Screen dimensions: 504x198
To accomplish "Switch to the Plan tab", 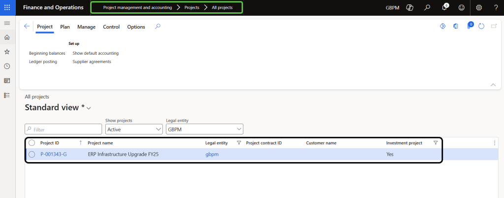I will (65, 27).
